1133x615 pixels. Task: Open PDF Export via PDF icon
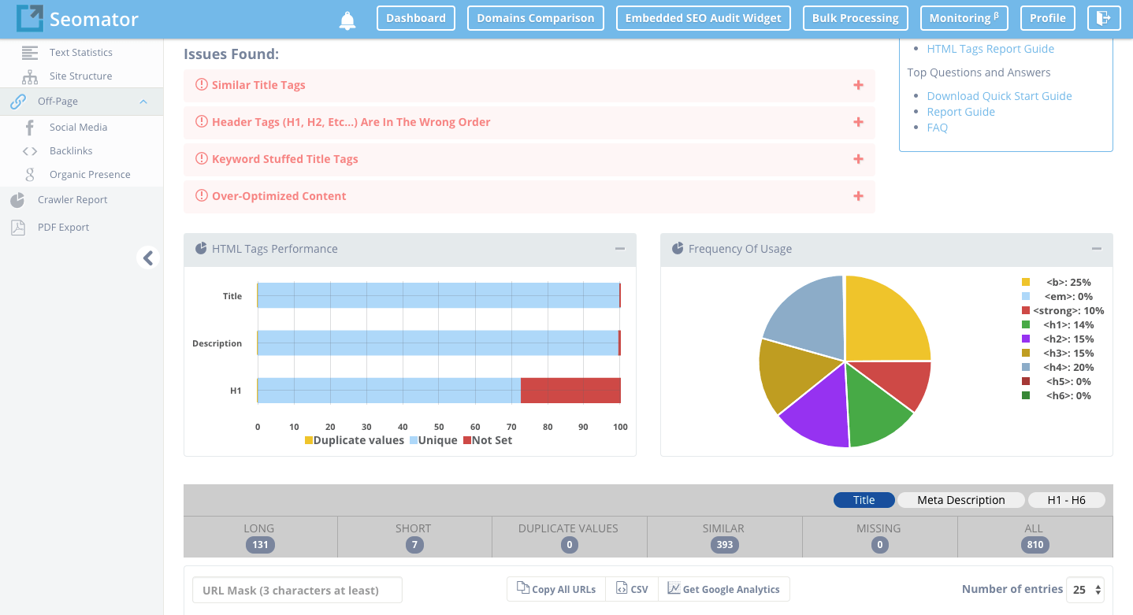(17, 228)
